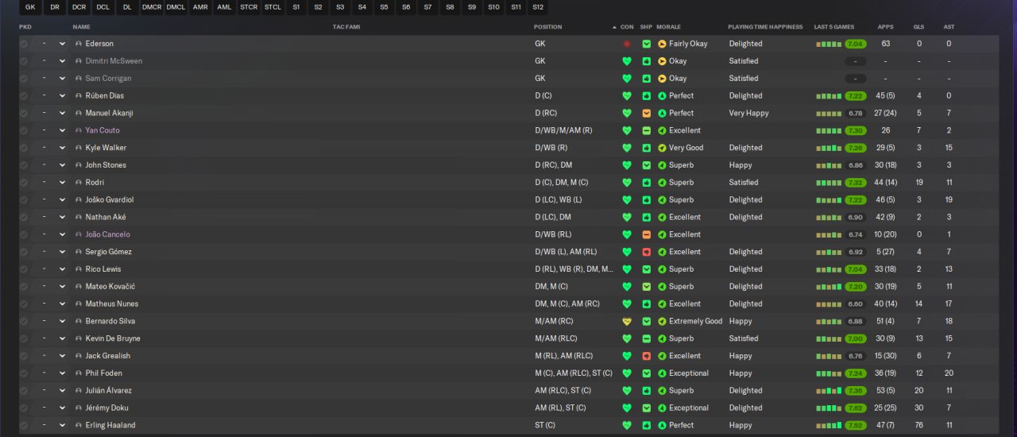Sort table by Morale column header
This screenshot has width=1017, height=437.
click(x=668, y=27)
